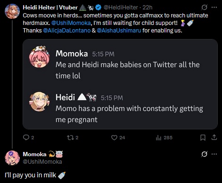Open more options menu on Momoka's reply
The image size is (222, 183).
pyautogui.click(x=214, y=154)
